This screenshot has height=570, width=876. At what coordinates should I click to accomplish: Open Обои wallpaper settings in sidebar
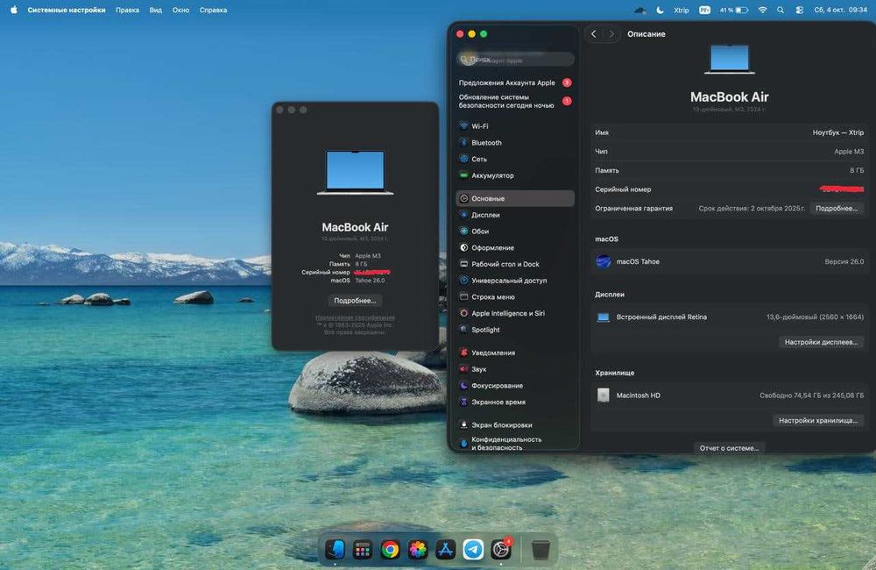point(514,232)
